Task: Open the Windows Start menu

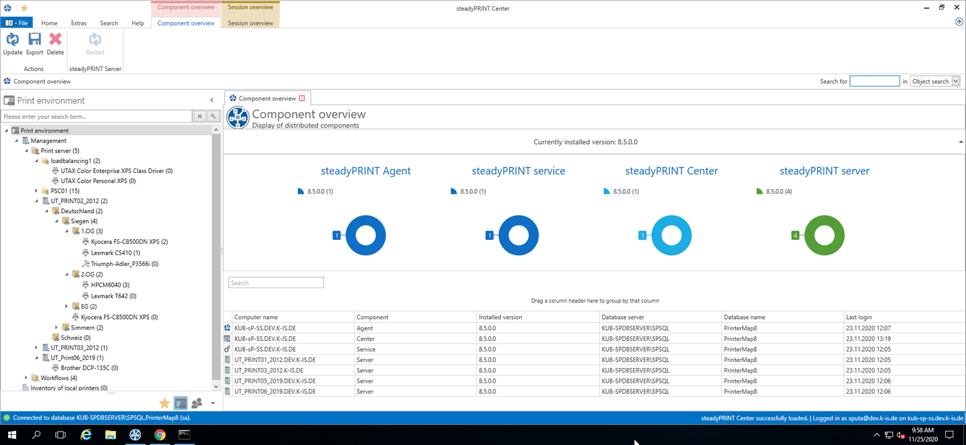Action: pos(12,435)
